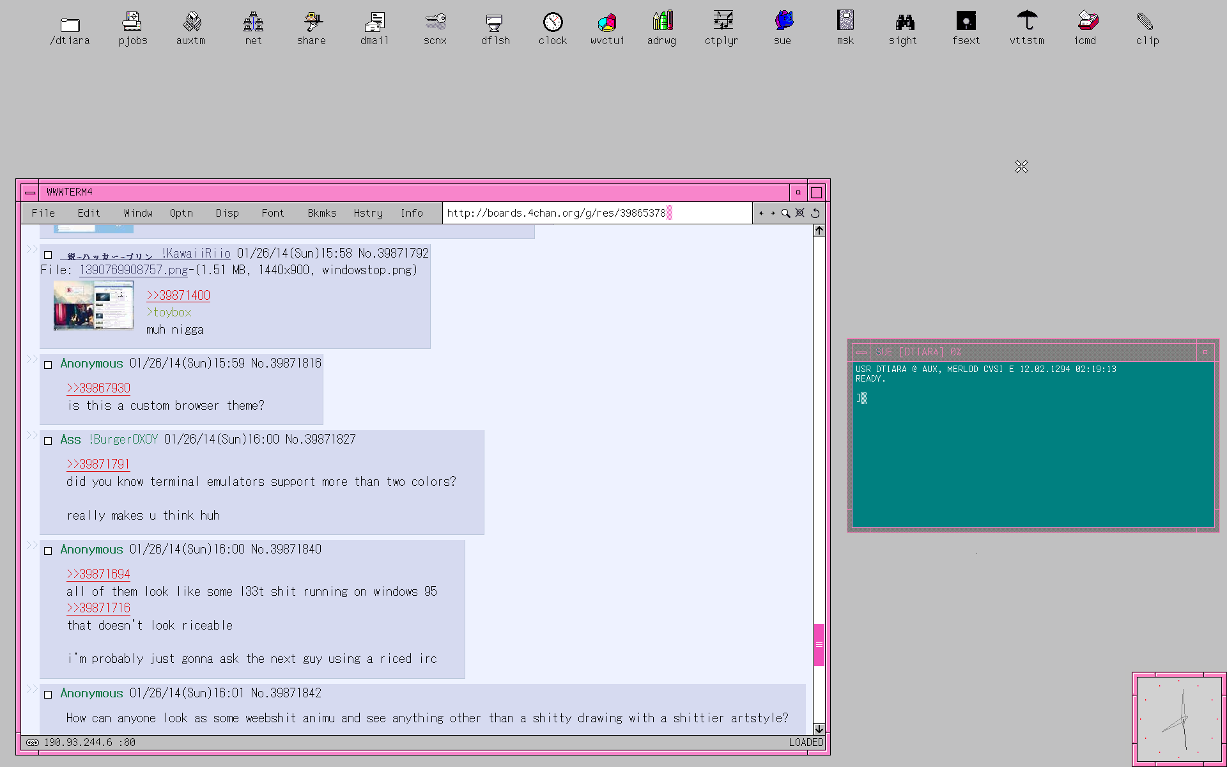Open the SUE terminal window menu button
The width and height of the screenshot is (1227, 767).
(x=861, y=352)
